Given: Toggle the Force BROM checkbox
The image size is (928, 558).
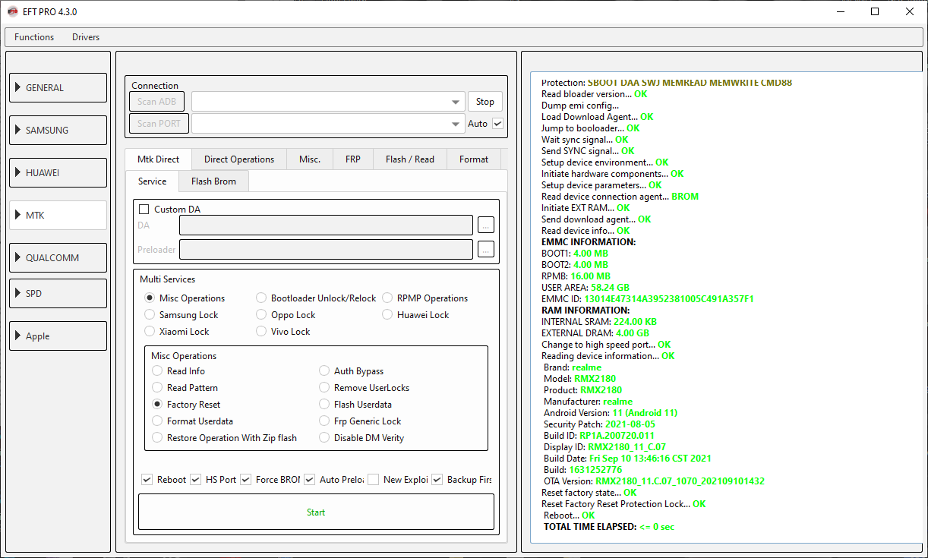Looking at the screenshot, I should (245, 480).
